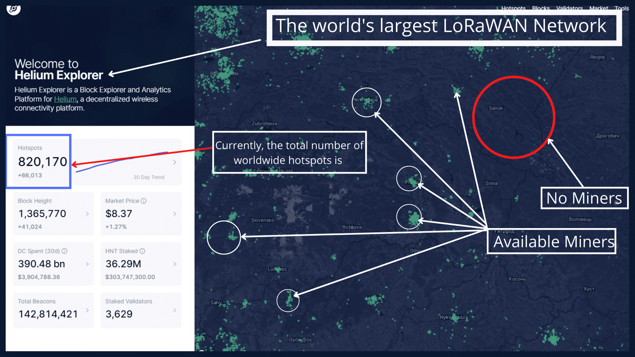The image size is (635, 357).
Task: Open the Tools menu in top navigation
Action: pos(622,8)
